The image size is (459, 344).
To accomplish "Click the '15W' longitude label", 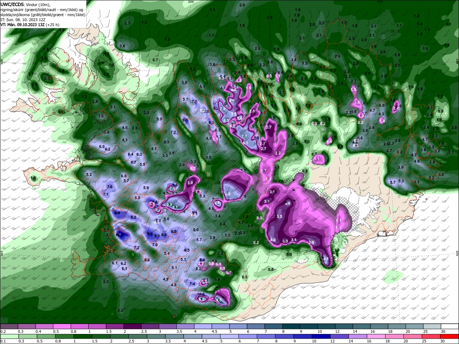I will click(x=380, y=2).
